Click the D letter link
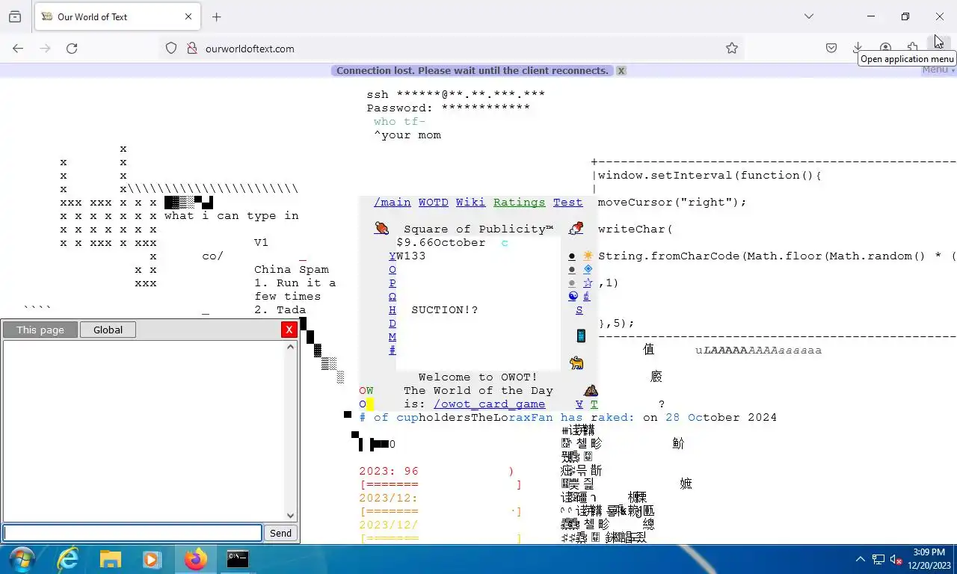957x574 pixels. pos(393,323)
